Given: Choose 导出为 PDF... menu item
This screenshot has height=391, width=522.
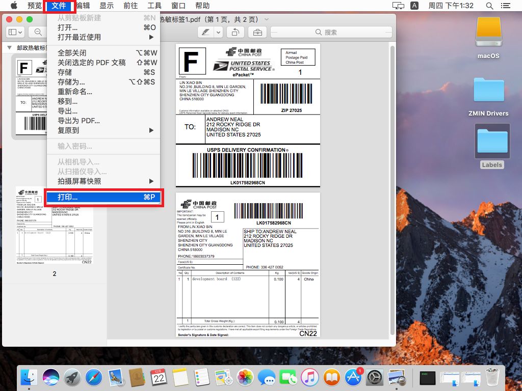Looking at the screenshot, I should [104, 121].
